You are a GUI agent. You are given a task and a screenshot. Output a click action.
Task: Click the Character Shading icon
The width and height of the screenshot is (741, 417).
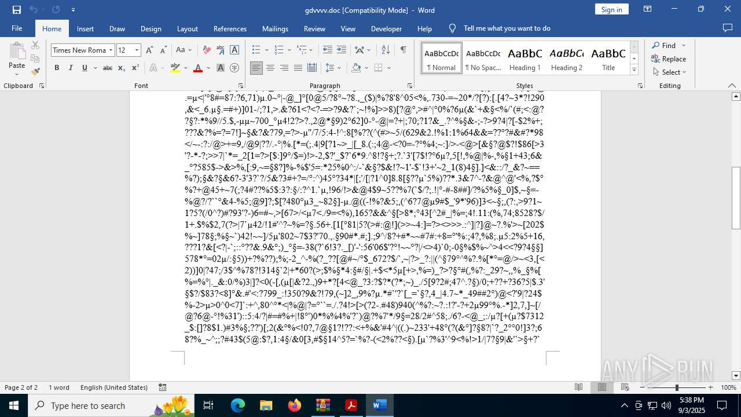(221, 68)
